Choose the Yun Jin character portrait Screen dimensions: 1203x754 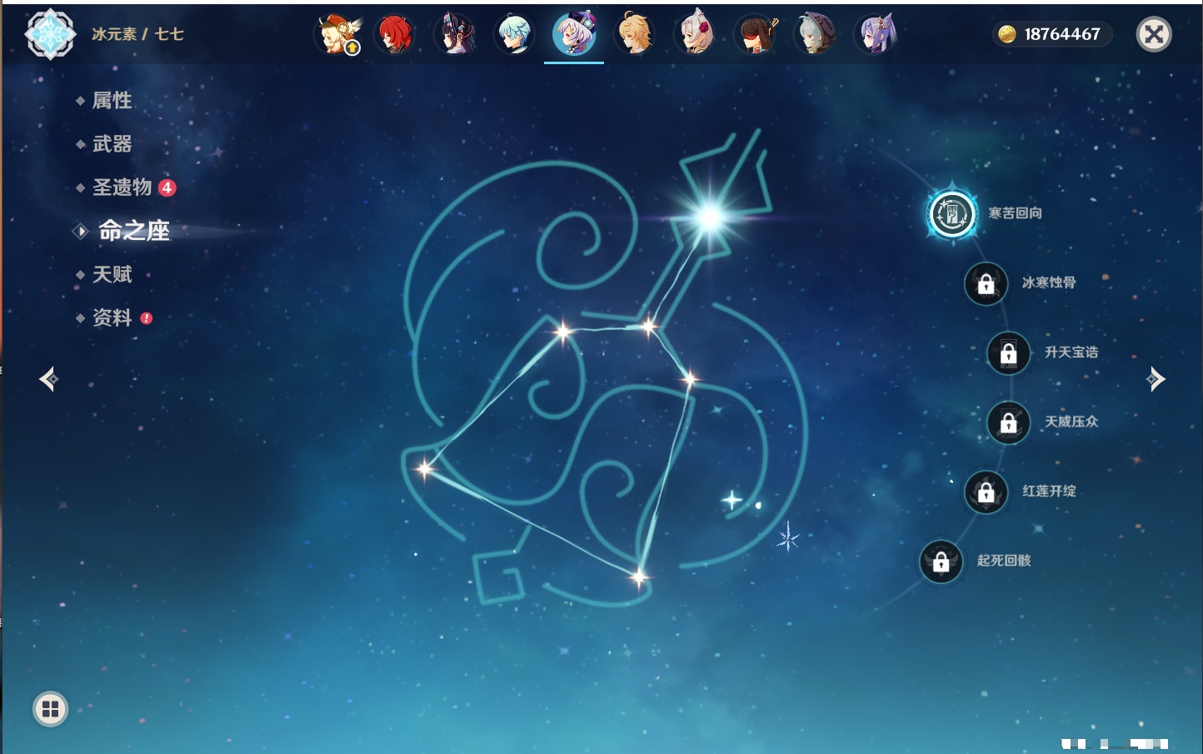pos(455,34)
